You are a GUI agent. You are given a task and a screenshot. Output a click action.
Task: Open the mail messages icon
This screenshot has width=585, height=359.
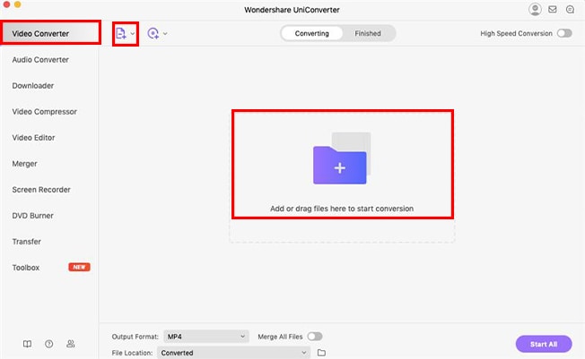point(553,9)
